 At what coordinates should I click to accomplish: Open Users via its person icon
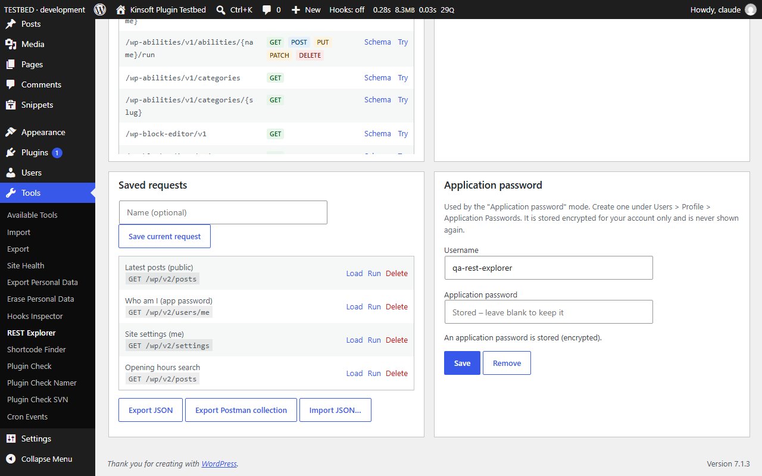pyautogui.click(x=11, y=173)
